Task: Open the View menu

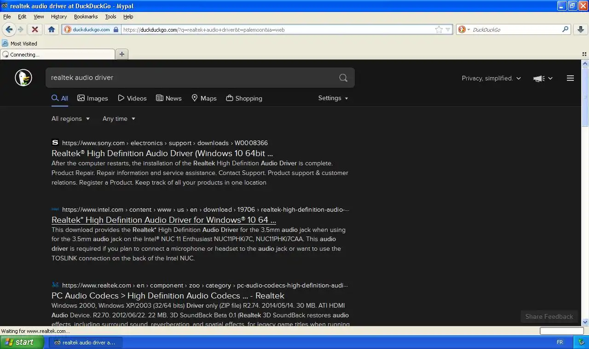Action: pos(39,17)
